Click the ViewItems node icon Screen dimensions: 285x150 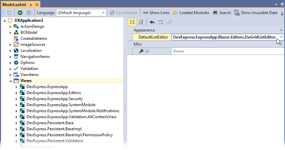tap(16, 75)
